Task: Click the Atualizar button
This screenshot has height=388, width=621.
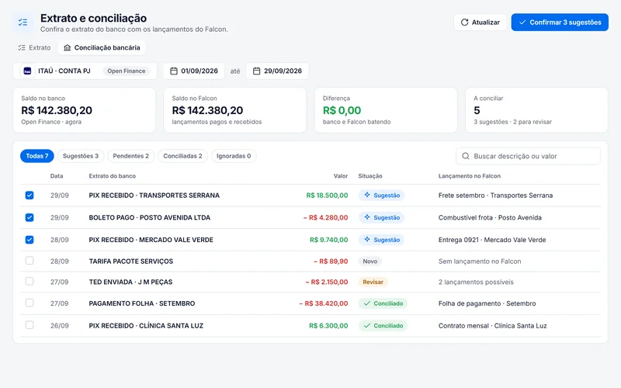Action: click(x=480, y=23)
